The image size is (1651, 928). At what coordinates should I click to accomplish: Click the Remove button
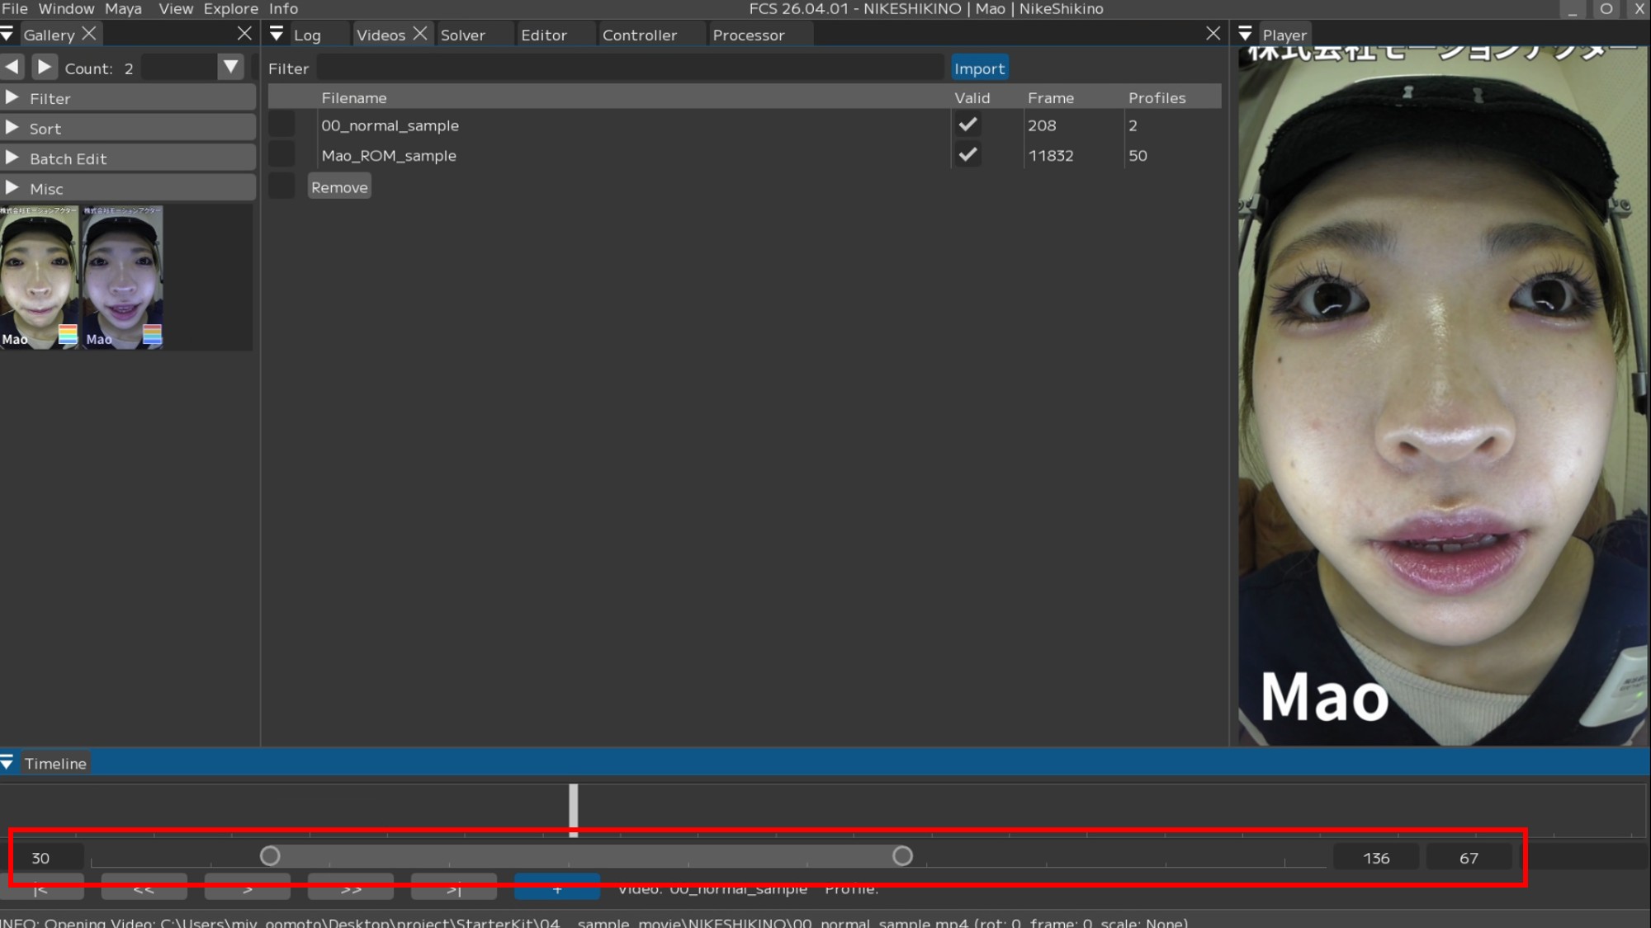click(x=339, y=187)
